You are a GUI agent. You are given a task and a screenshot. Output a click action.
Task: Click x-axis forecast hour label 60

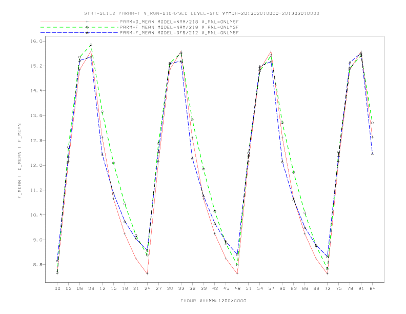pyautogui.click(x=282, y=288)
